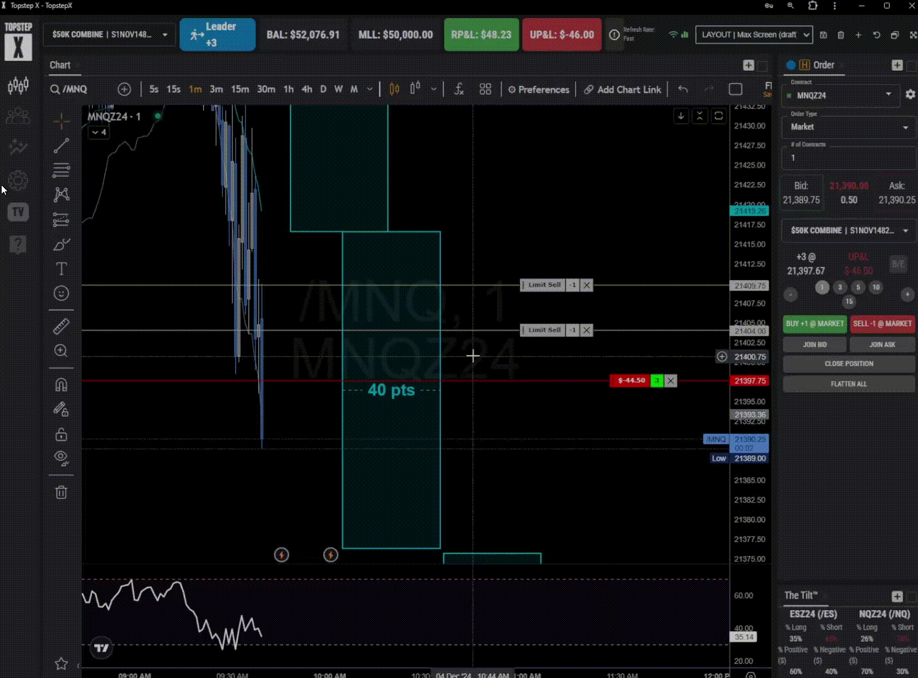Select the trend line drawing tool

click(61, 146)
